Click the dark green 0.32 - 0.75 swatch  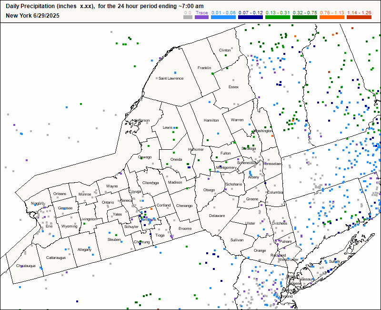305,17
